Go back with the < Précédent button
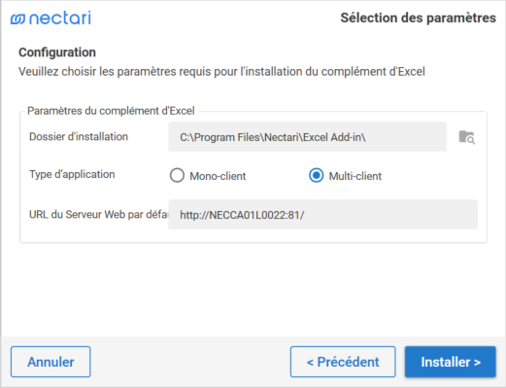The width and height of the screenshot is (506, 388). point(343,362)
